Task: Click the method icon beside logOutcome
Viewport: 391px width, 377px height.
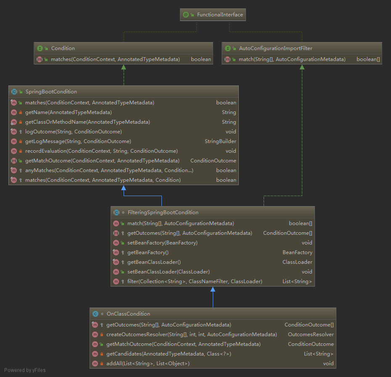Action: point(14,132)
